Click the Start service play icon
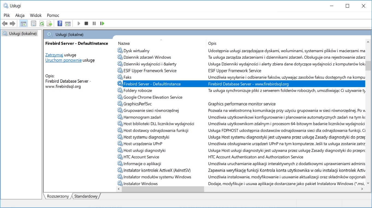Screen dimensions: 372x208 click(x=79, y=24)
